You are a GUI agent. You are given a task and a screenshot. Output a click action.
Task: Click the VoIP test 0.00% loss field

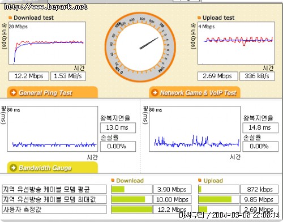tap(260, 147)
